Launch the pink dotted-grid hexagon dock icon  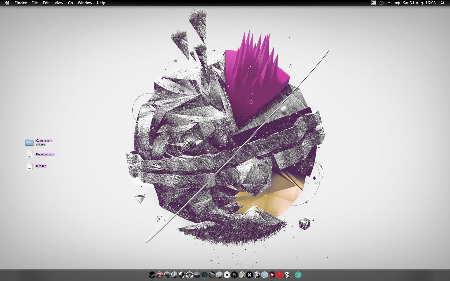point(159,275)
